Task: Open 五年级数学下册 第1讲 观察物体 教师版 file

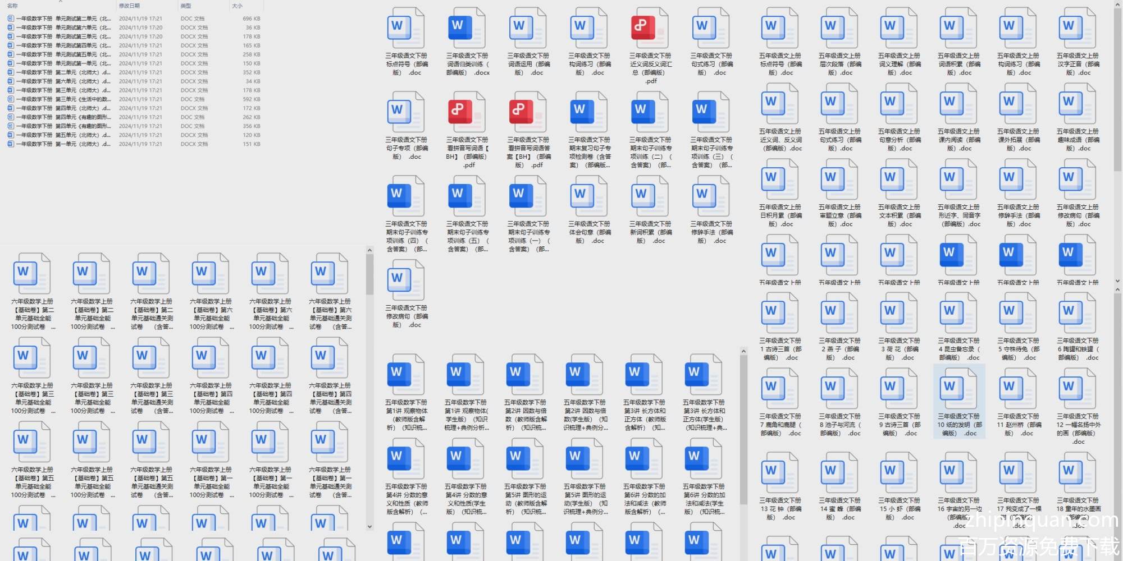Action: (x=406, y=393)
